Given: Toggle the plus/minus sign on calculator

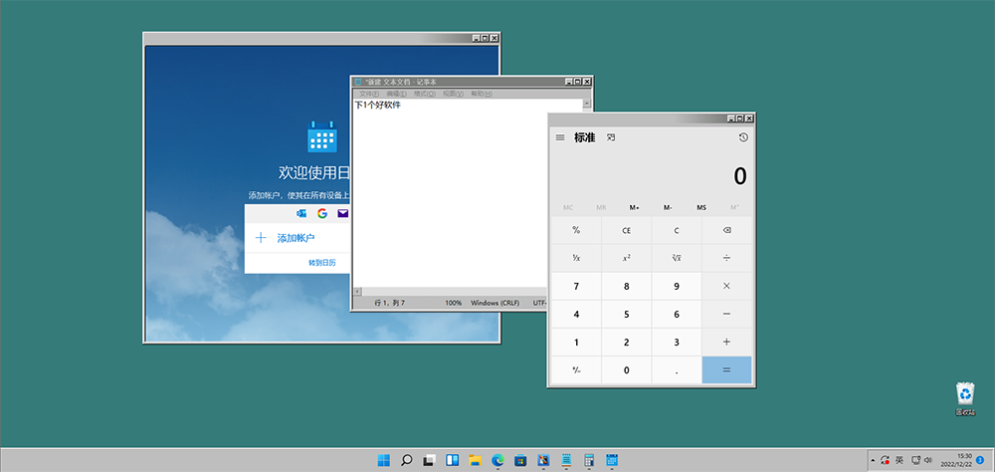Looking at the screenshot, I should [576, 370].
